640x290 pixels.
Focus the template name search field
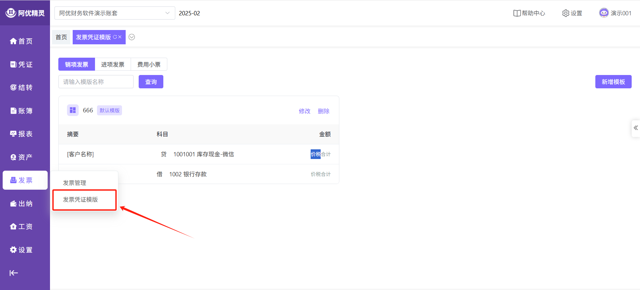tap(96, 82)
